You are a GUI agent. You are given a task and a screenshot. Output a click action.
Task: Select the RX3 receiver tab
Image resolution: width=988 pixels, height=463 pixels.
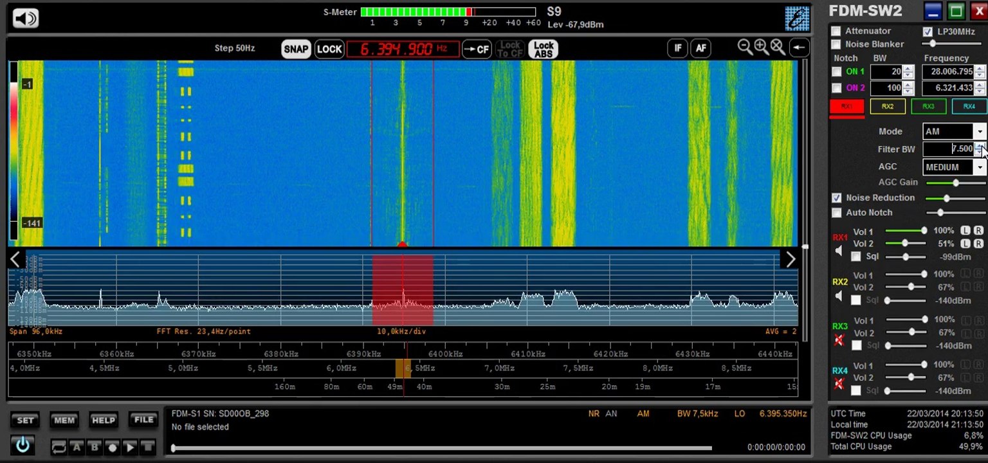pyautogui.click(x=928, y=107)
